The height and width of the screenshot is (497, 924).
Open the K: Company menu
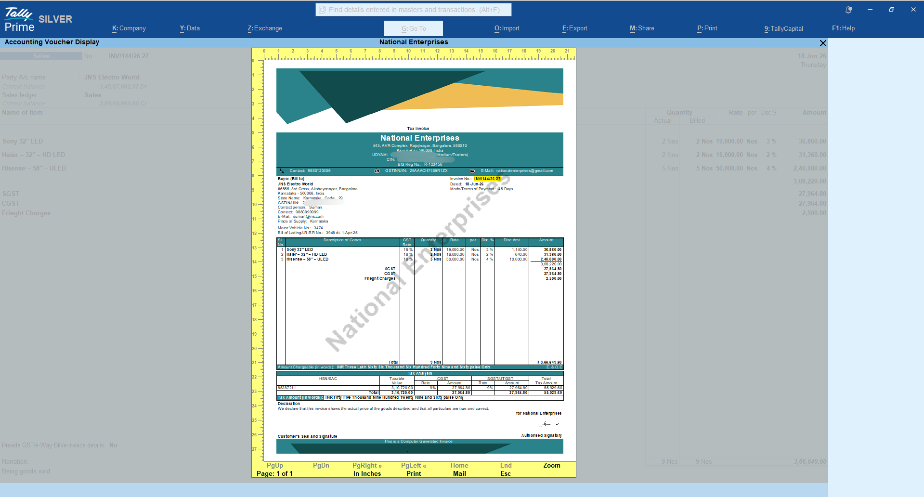tap(129, 28)
